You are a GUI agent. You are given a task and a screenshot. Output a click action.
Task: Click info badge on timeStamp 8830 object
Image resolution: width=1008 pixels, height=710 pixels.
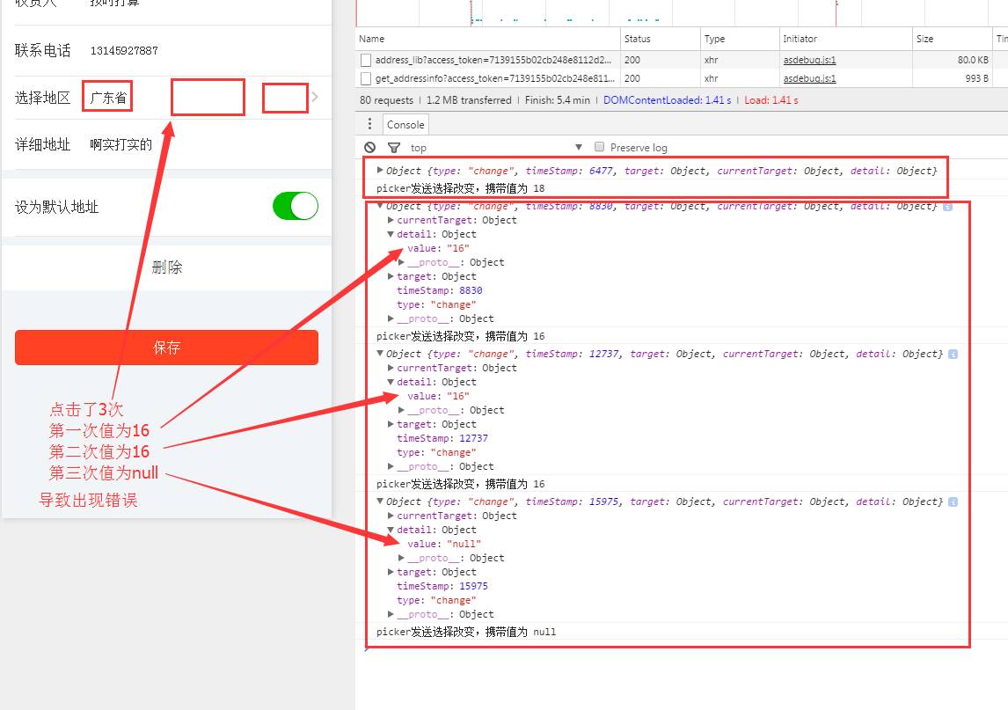click(x=947, y=207)
